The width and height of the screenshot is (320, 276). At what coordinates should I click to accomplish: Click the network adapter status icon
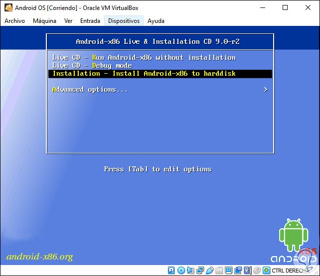200,271
